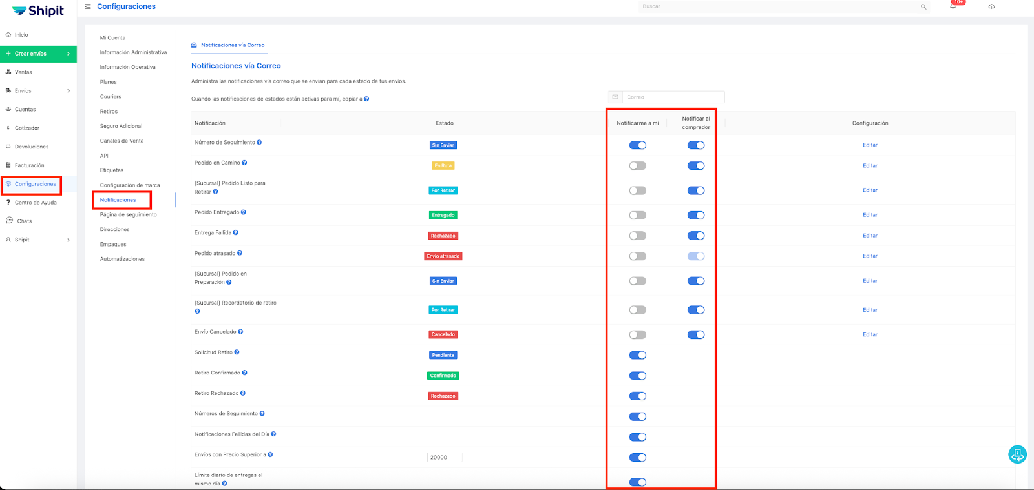Expand the Crear envíos green button arrow
This screenshot has height=490, width=1034.
[69, 54]
